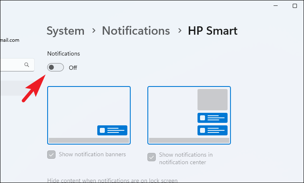The height and width of the screenshot is (183, 304).
Task: Tick Show notifications in notification center checkbox
Action: [152, 157]
